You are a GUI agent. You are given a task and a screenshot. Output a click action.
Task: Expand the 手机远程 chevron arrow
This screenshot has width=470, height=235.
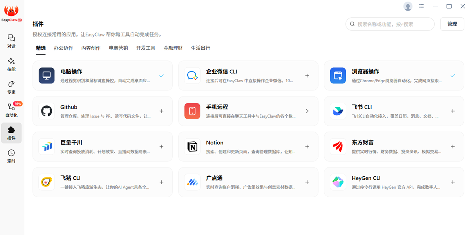tap(307, 111)
